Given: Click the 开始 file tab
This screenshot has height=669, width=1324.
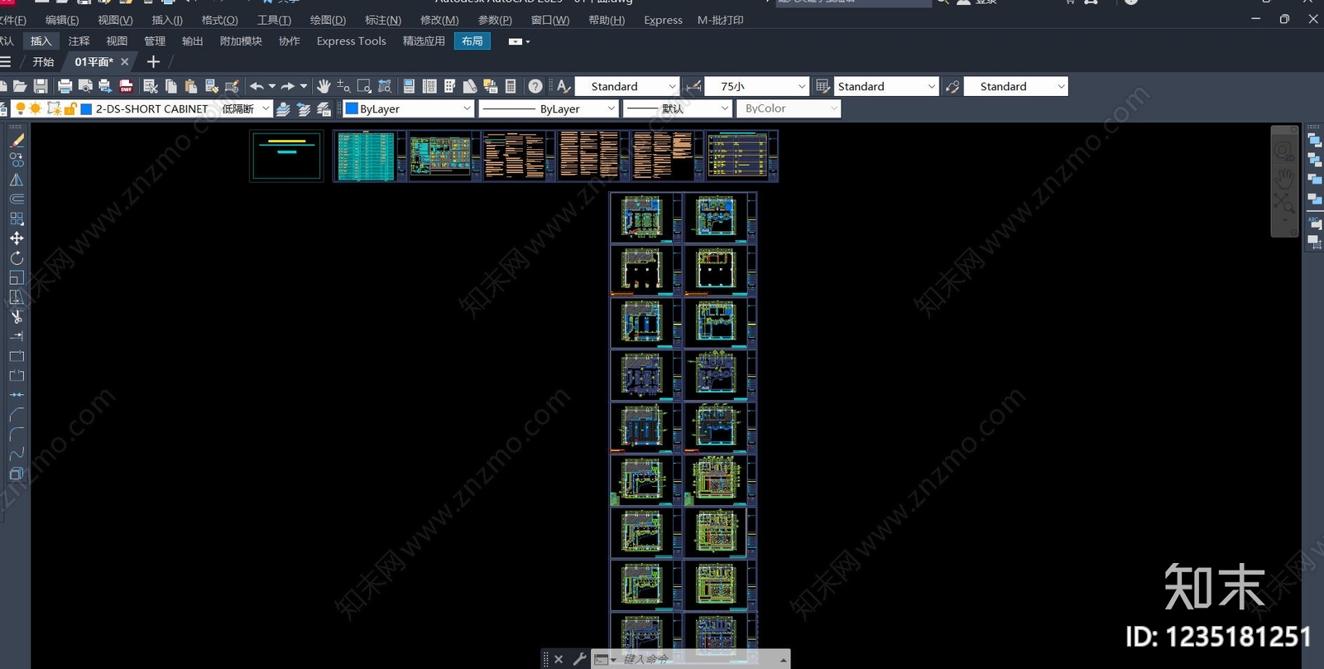Looking at the screenshot, I should pos(43,62).
